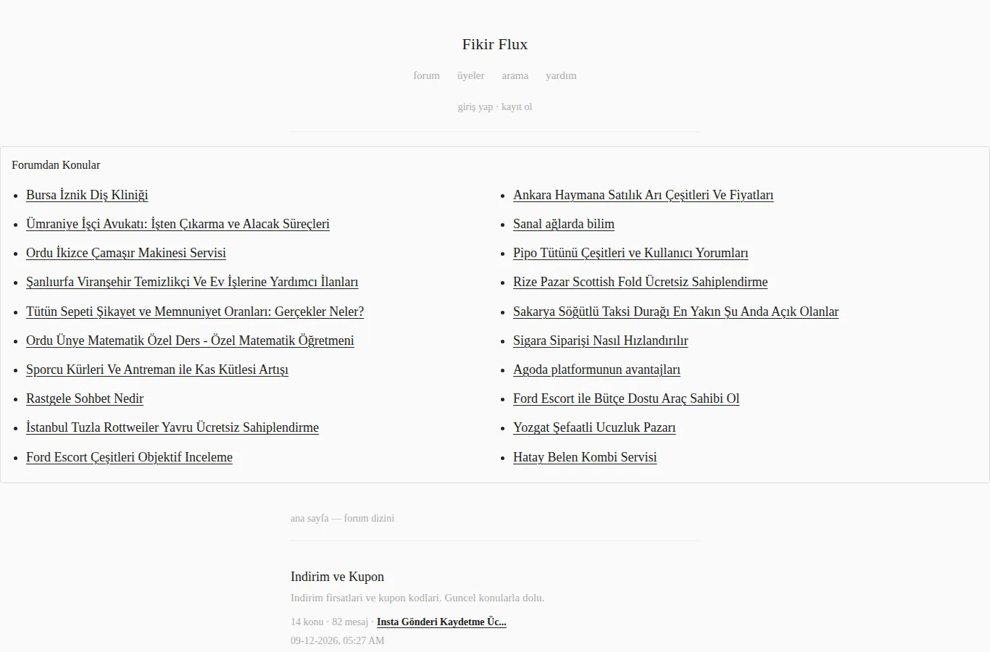
Task: Open Rastgele Sohbet Nedir topic
Action: click(85, 398)
